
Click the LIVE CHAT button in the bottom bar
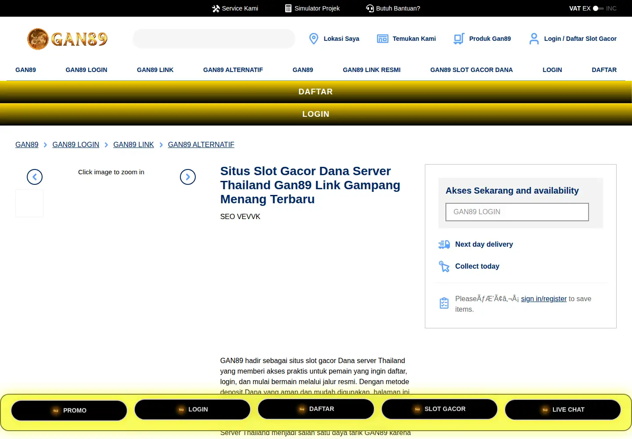tap(563, 410)
